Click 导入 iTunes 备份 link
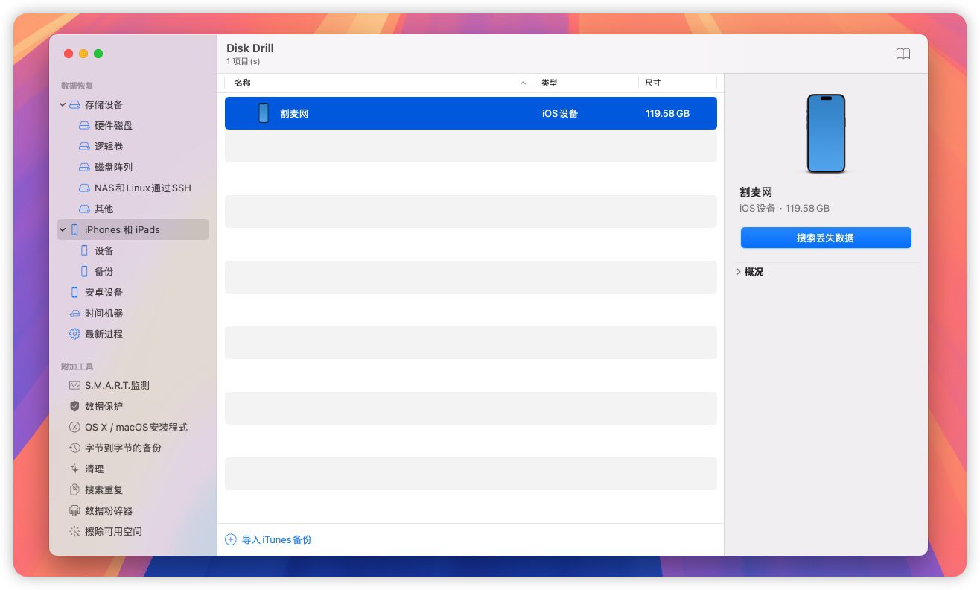980x590 pixels. 276,539
